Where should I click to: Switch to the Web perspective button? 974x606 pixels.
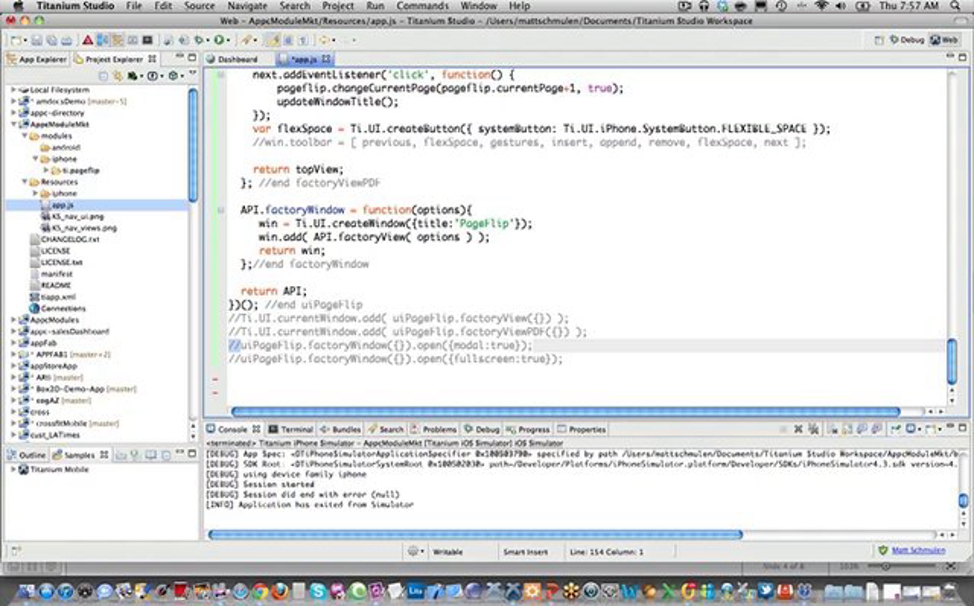tap(944, 40)
